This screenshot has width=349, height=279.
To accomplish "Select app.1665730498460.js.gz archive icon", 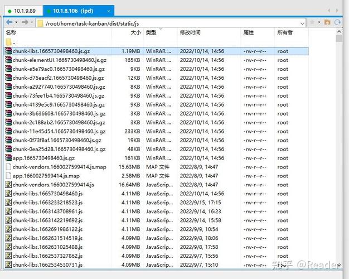I will click(x=8, y=158).
